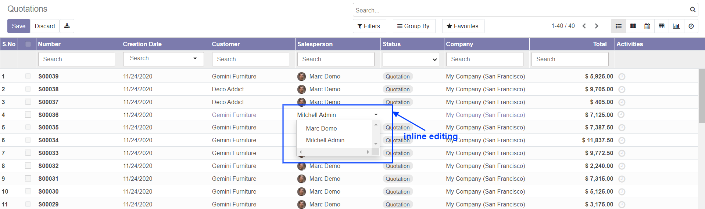This screenshot has width=705, height=209.
Task: Click activity clock icon for S00039
Action: click(622, 77)
